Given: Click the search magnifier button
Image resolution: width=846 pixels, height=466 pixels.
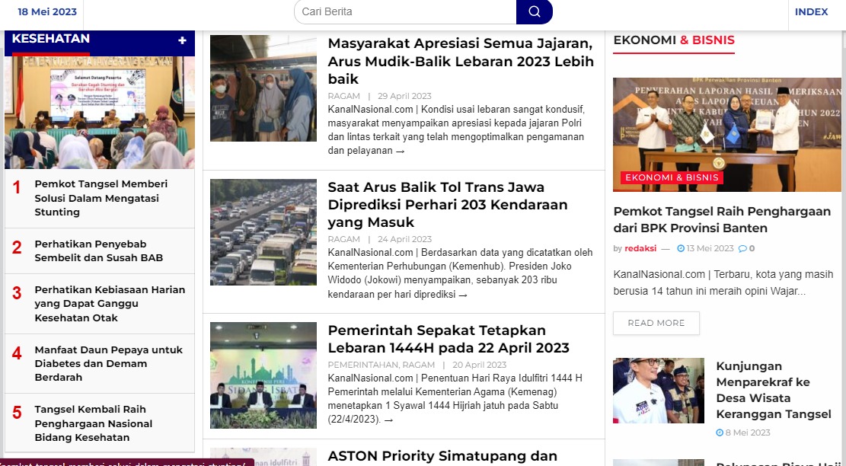Looking at the screenshot, I should (x=534, y=12).
